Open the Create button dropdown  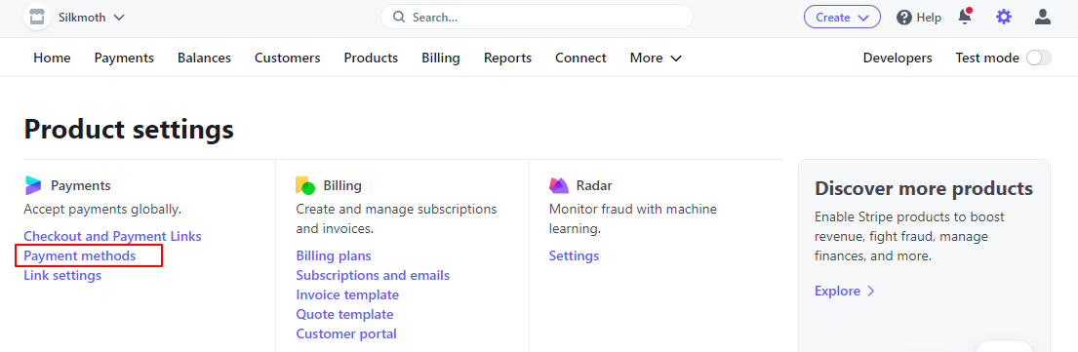[x=842, y=18]
